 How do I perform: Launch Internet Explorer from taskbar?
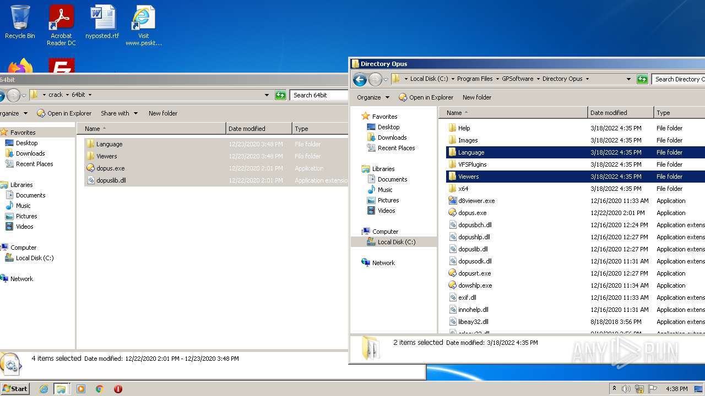44,389
